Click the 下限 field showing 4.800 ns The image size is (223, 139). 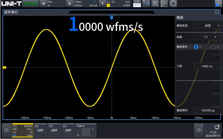[207, 66]
